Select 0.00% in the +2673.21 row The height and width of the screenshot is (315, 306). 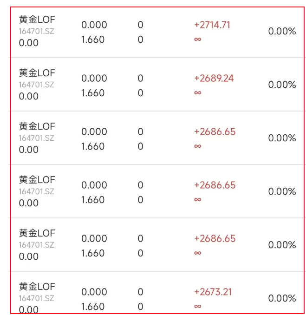[x=282, y=299]
